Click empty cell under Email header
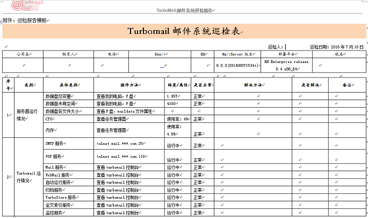Viewport: 368px width, 218px height. pos(160,65)
